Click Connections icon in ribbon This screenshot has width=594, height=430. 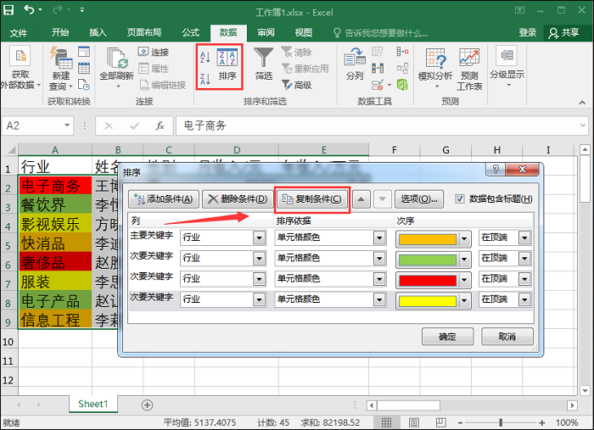tap(154, 52)
